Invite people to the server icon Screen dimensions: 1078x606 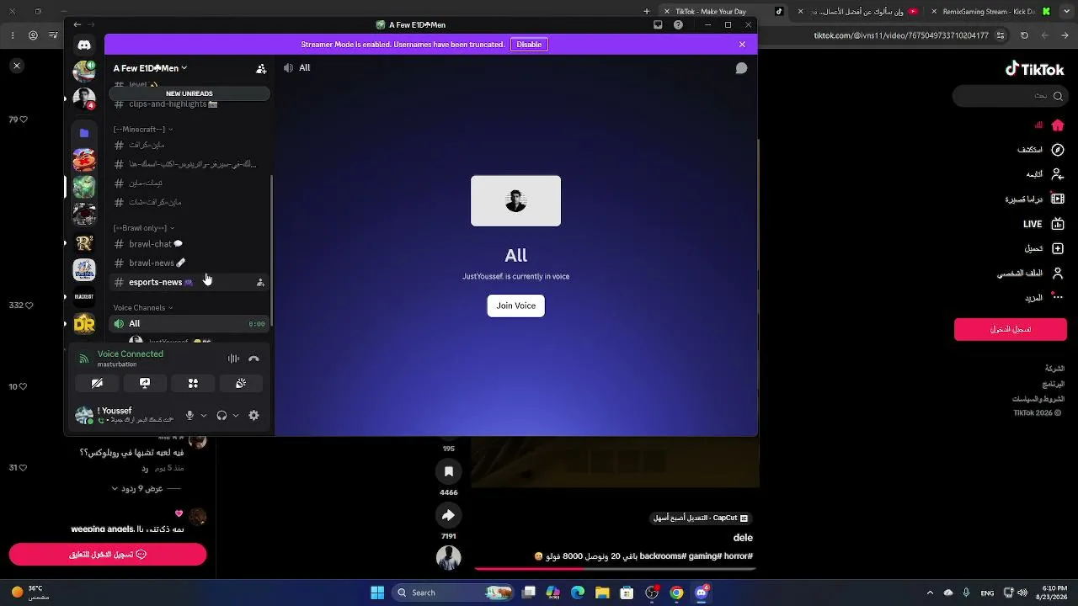(261, 69)
